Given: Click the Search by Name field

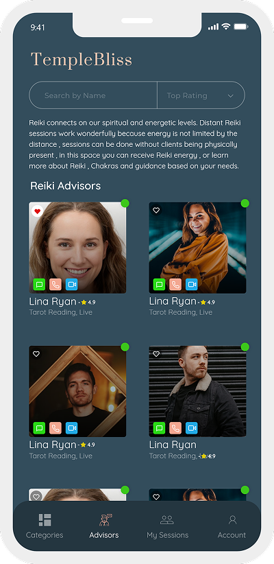Looking at the screenshot, I should [x=93, y=95].
